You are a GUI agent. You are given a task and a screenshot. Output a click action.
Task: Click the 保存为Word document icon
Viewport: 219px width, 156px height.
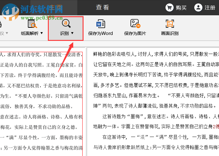click(x=100, y=23)
